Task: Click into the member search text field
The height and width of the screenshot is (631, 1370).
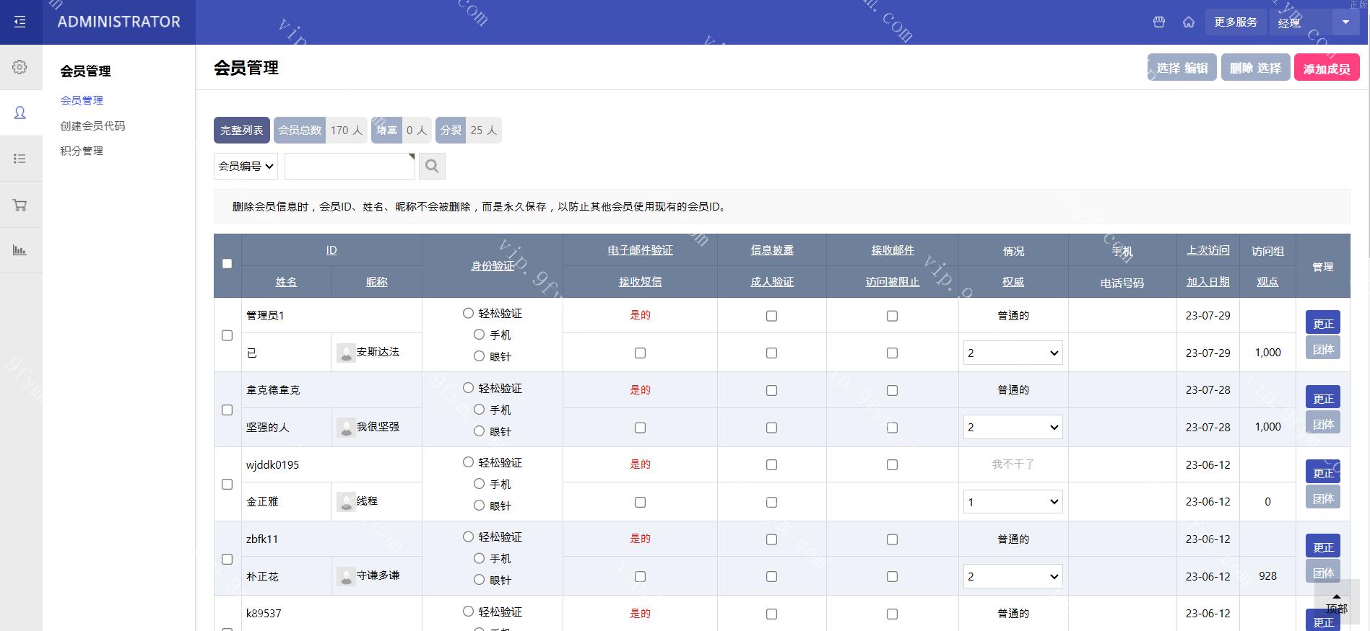Action: point(350,167)
